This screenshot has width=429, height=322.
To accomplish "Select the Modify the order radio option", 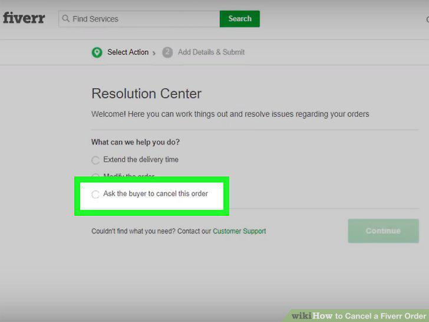I will click(95, 175).
